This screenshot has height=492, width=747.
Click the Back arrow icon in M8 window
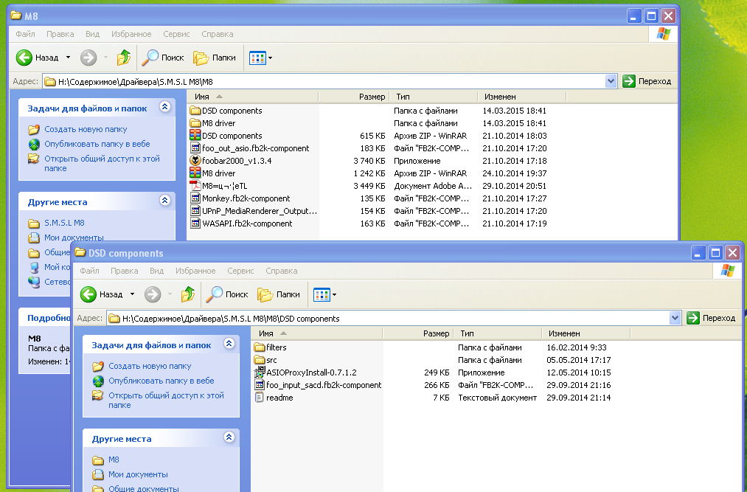click(24, 58)
